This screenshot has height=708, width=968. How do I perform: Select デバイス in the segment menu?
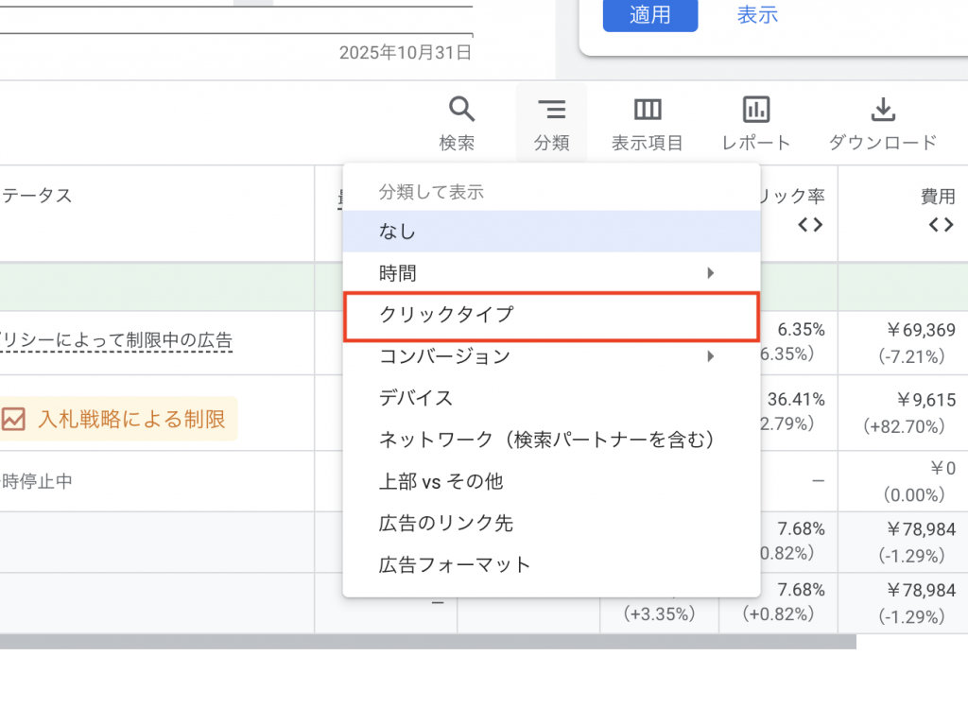pos(416,398)
